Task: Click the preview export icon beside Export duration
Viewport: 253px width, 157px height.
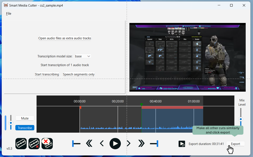Action: 182,144
